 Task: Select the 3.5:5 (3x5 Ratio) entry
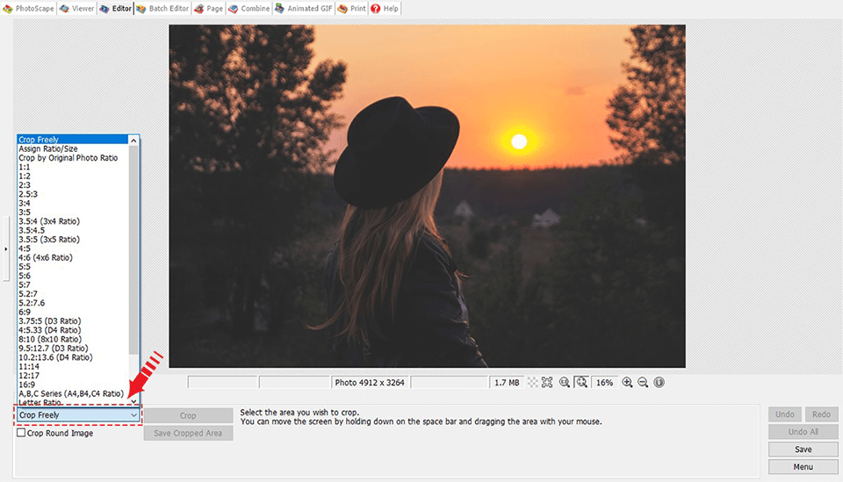tap(73, 240)
